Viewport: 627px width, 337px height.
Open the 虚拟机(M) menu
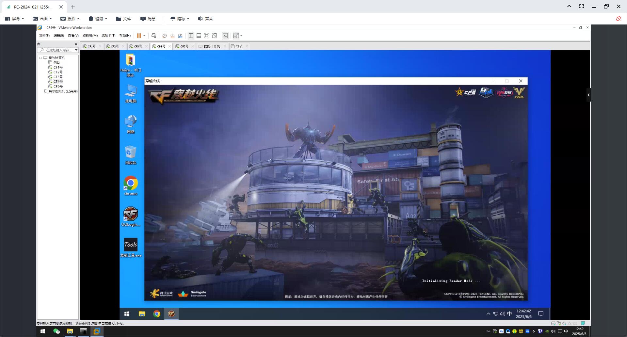click(x=90, y=36)
